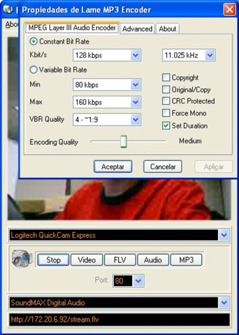Open the About tab

click(168, 28)
